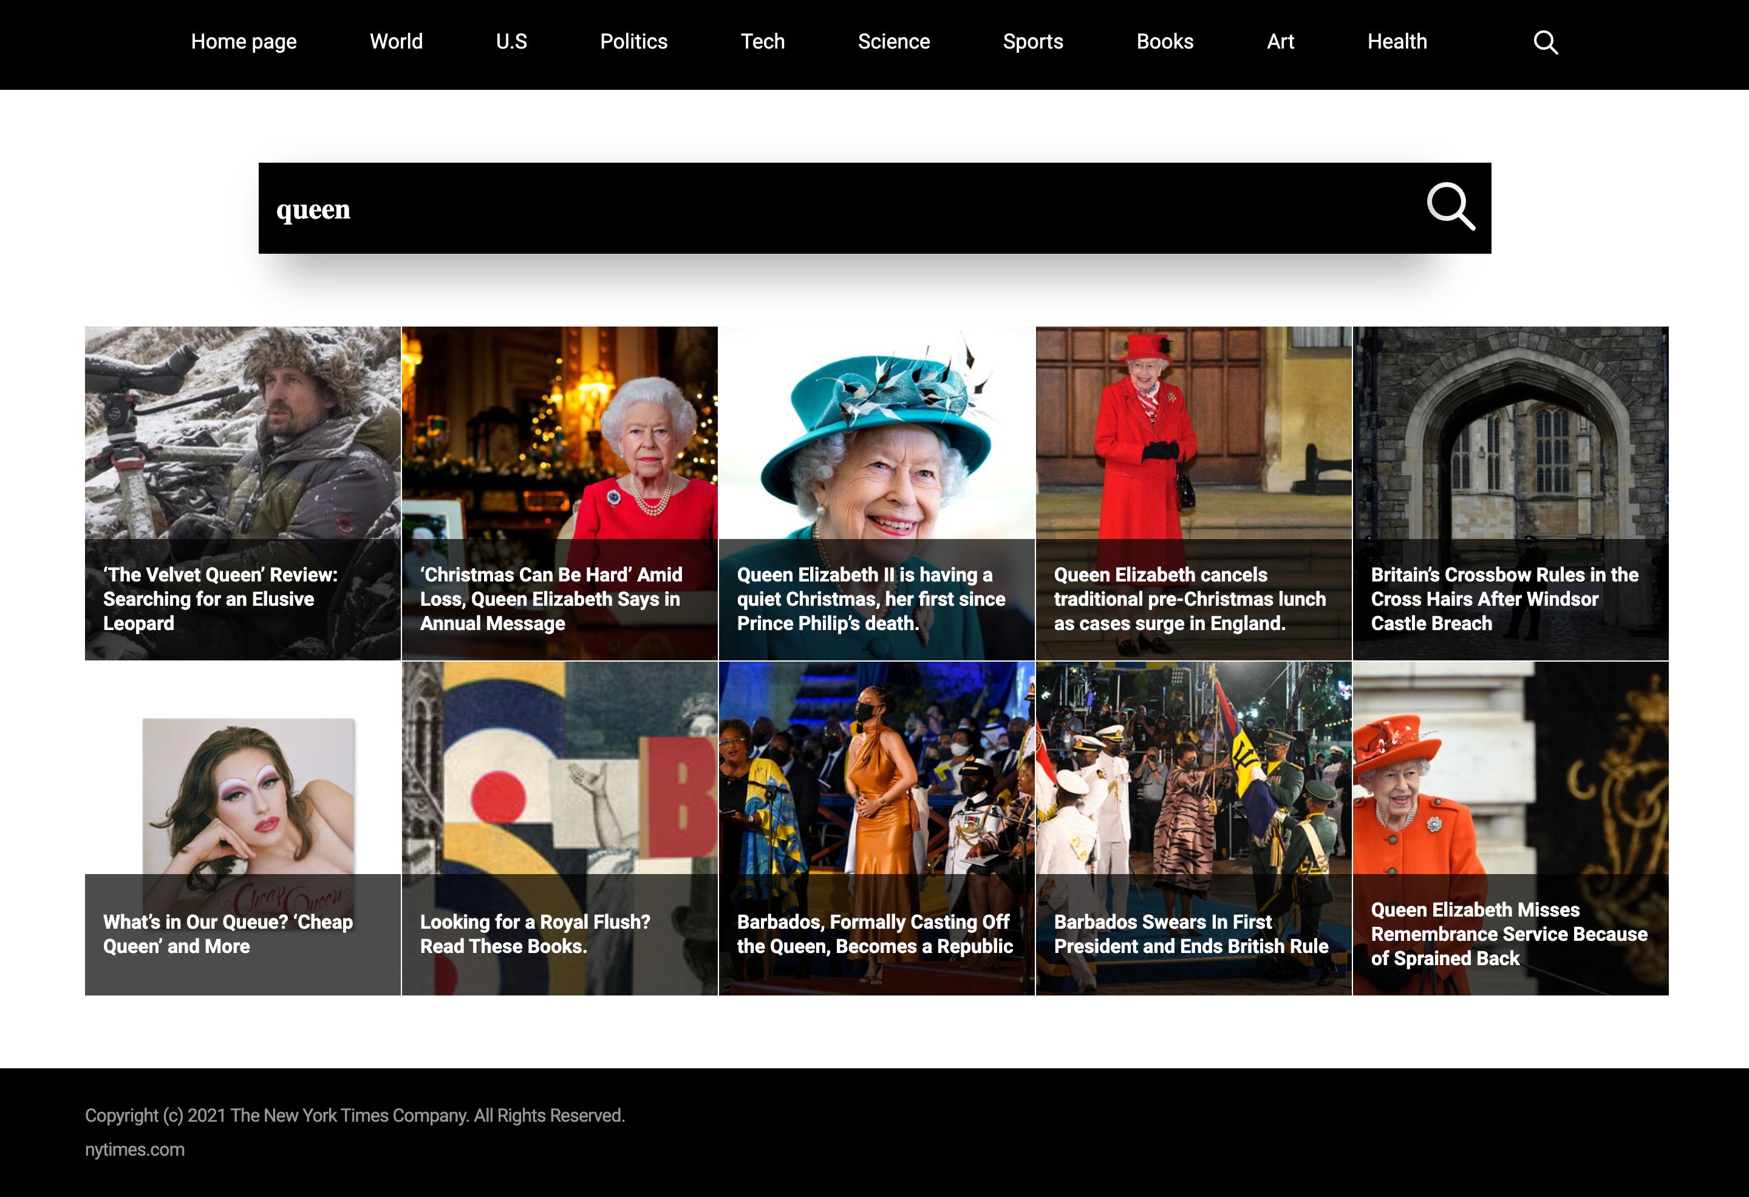The image size is (1749, 1197).
Task: Open 'Looking for a Royal Flush?' article
Action: pos(559,829)
